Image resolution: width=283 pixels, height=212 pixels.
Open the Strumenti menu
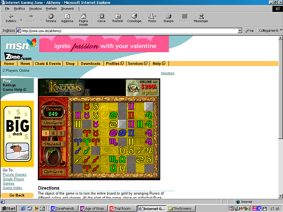tap(67, 8)
